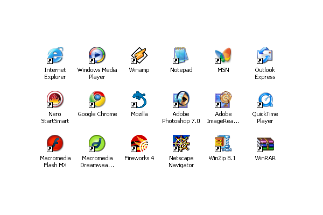
Task: Launch the Adobe Photoshop 7.0 icon
Action: [181, 99]
